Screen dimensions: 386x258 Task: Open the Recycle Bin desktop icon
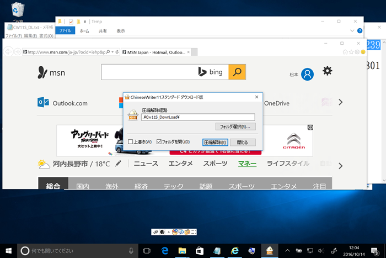(18, 10)
